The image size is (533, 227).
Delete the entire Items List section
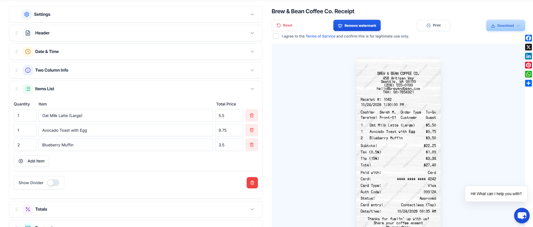click(252, 183)
